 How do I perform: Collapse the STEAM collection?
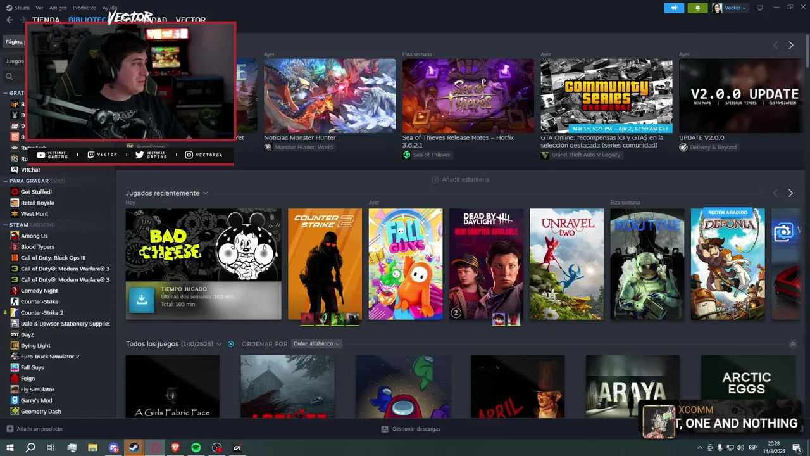(x=6, y=225)
